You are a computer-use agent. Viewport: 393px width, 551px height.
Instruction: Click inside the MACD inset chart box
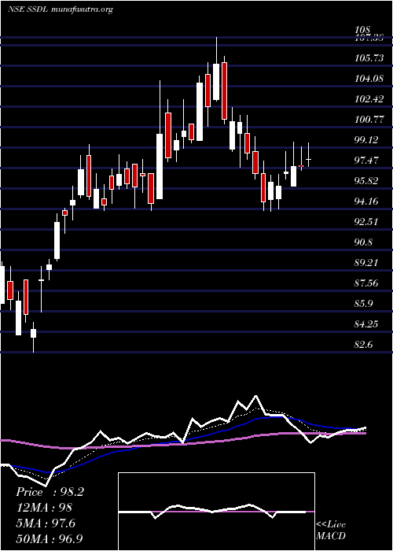(216, 512)
